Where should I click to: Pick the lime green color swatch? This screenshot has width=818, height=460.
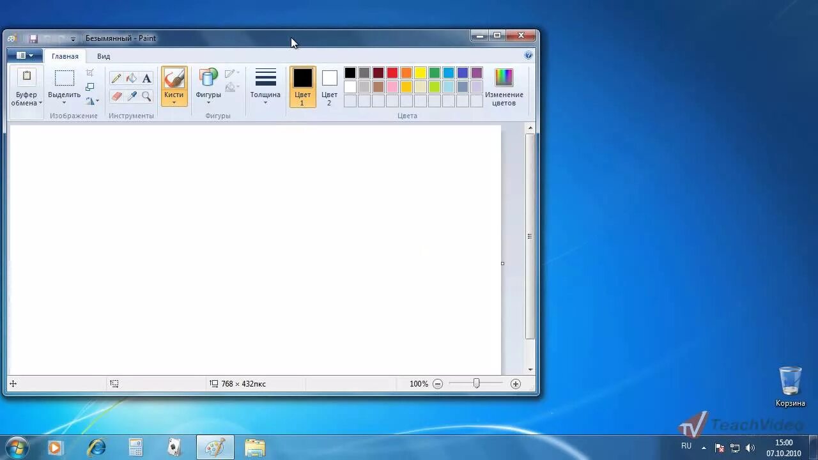[435, 87]
